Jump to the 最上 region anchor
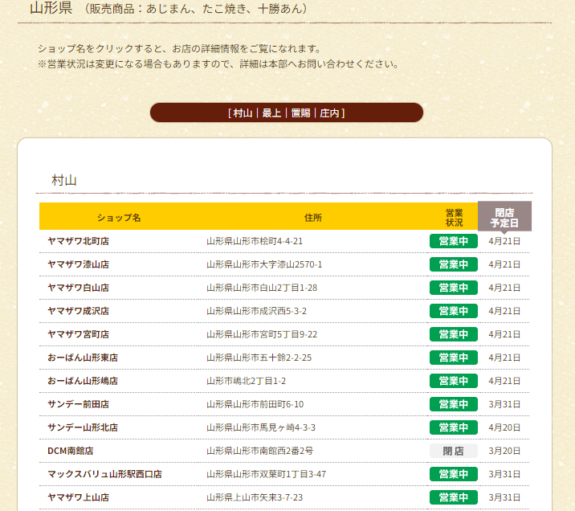This screenshot has height=511, width=575. coord(271,113)
